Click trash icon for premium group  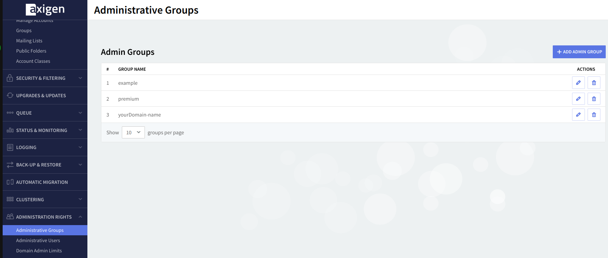pyautogui.click(x=594, y=99)
